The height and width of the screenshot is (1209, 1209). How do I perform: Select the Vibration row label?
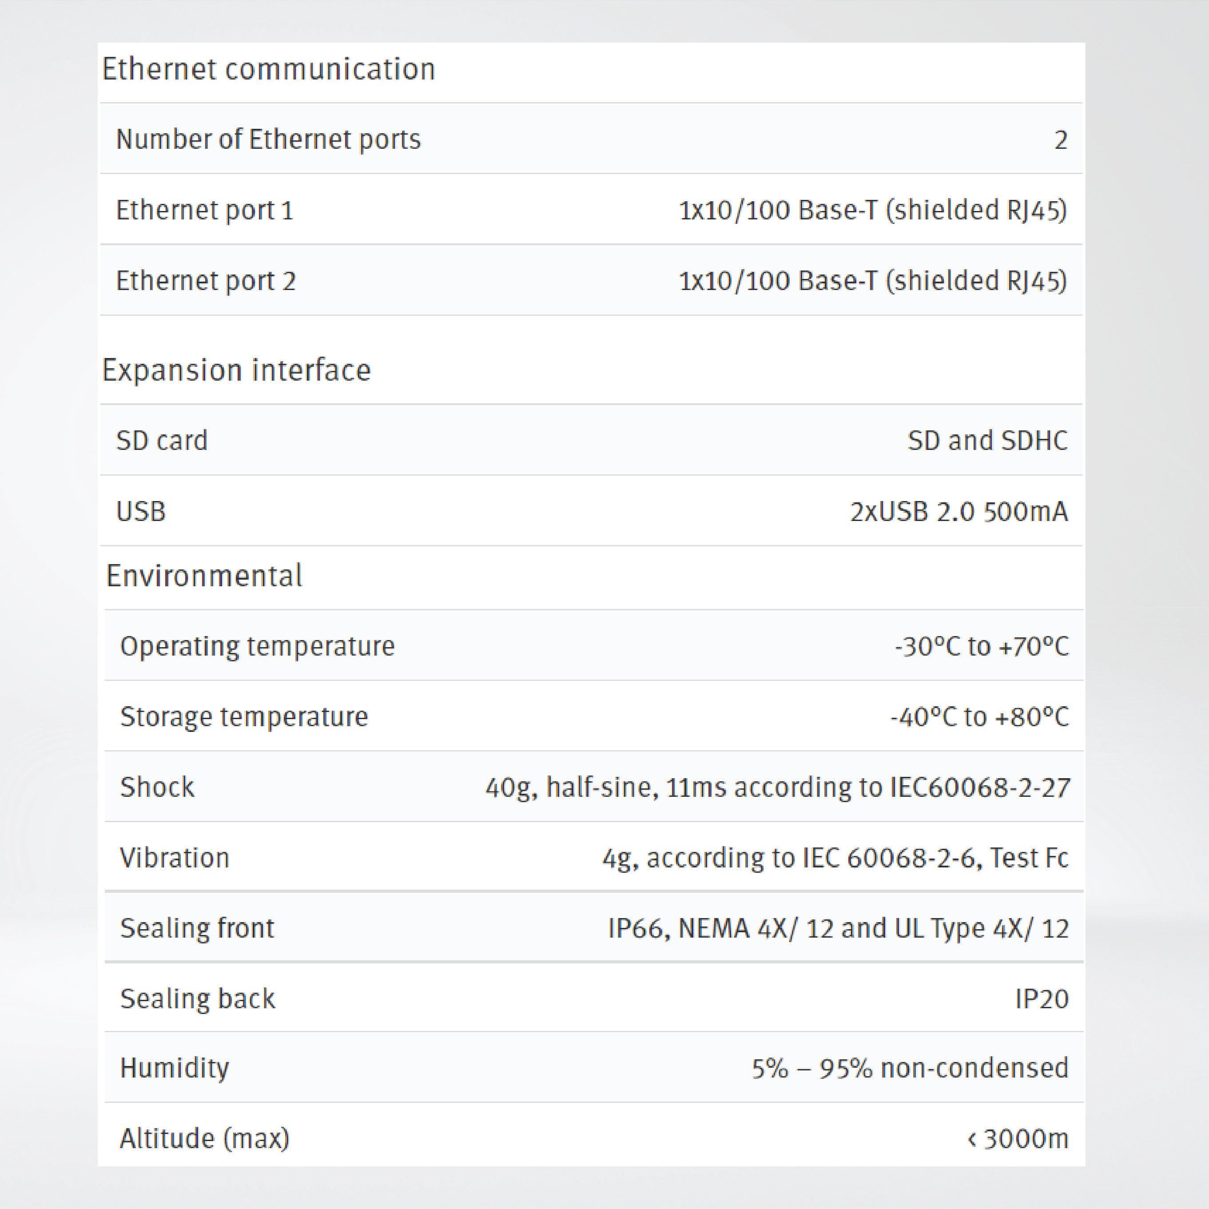[175, 858]
